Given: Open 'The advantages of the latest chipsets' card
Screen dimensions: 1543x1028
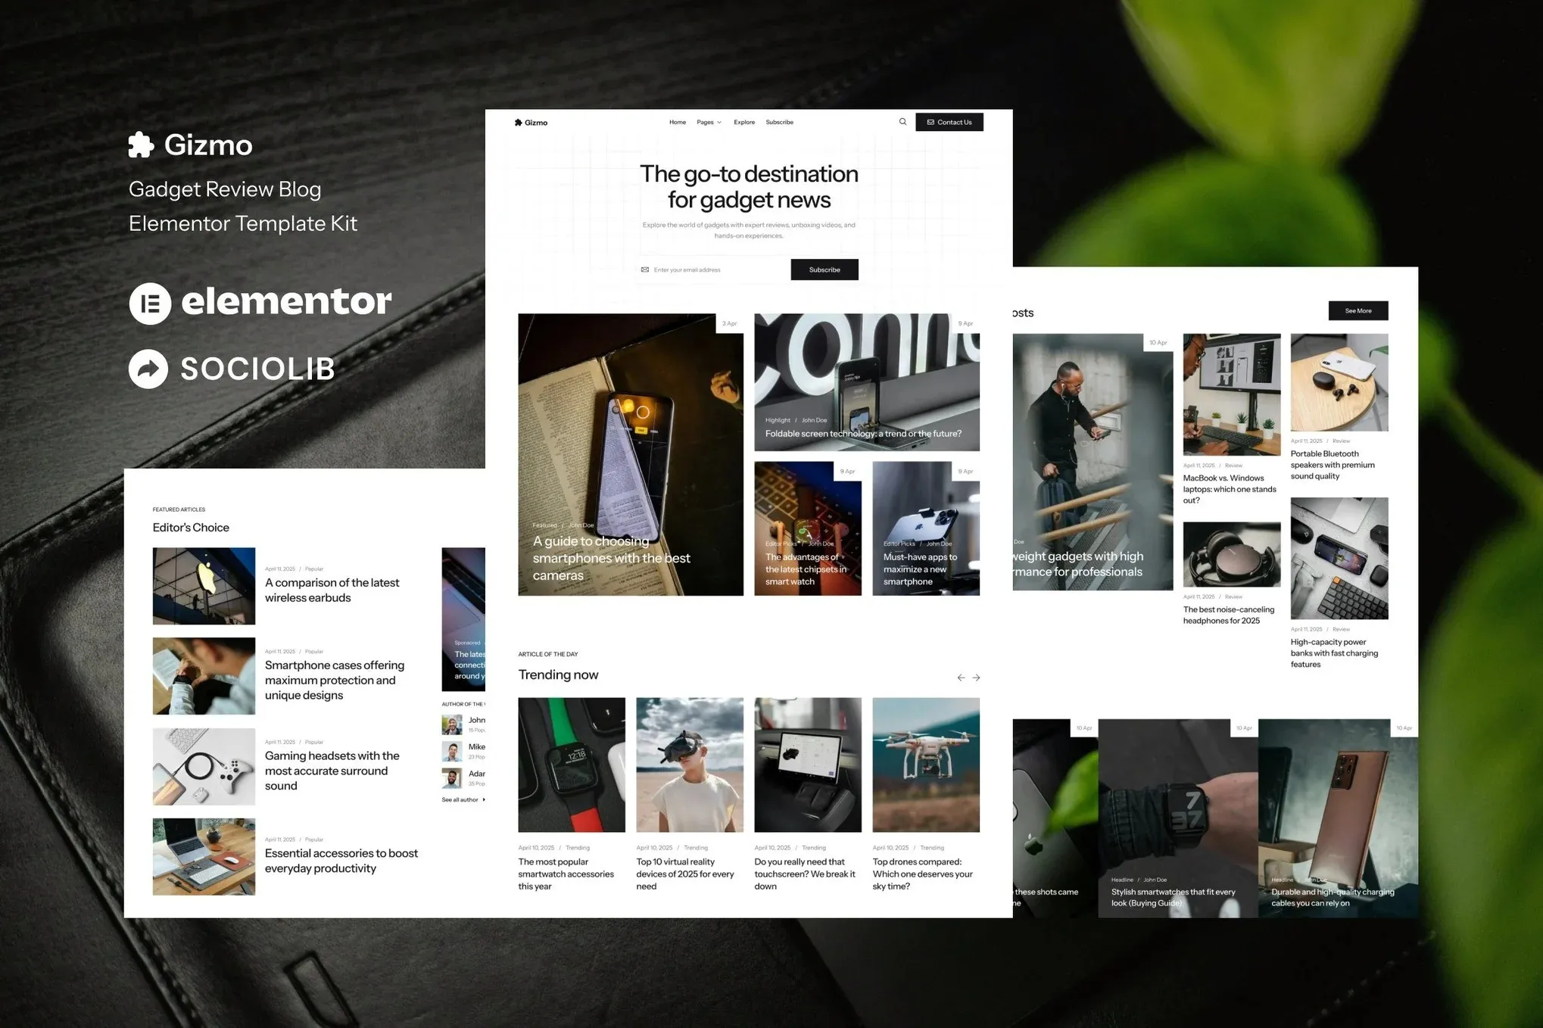Looking at the screenshot, I should (x=808, y=528).
